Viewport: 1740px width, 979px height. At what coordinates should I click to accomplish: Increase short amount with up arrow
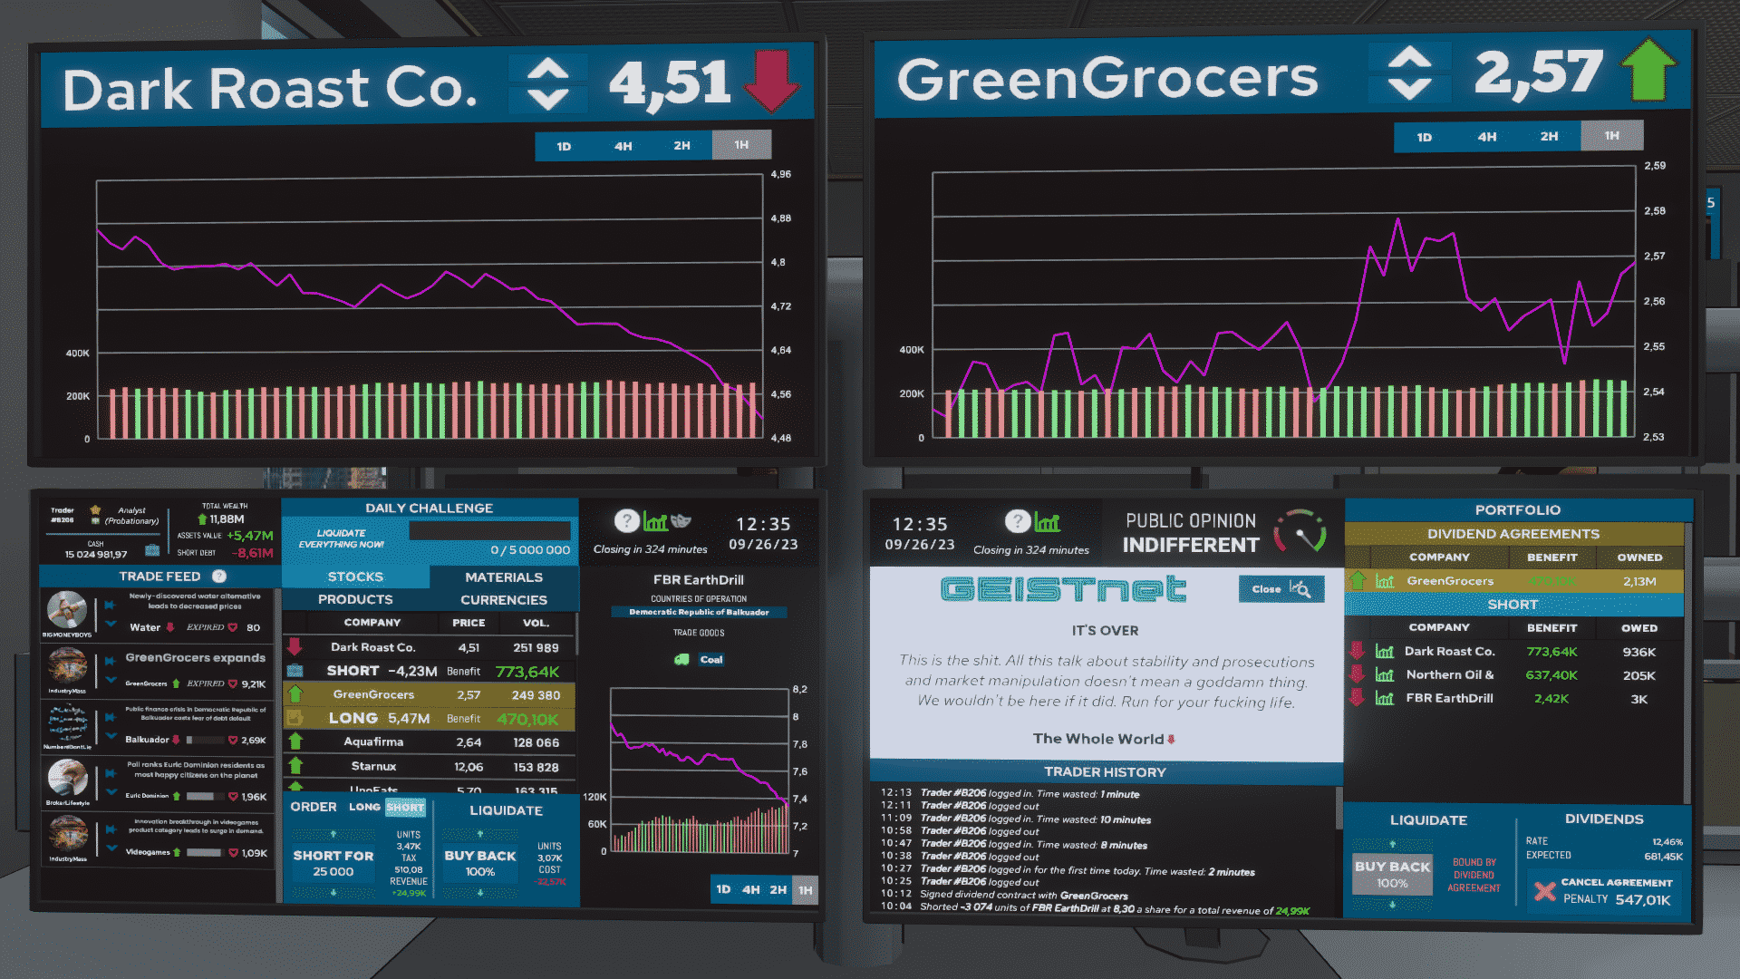333,834
